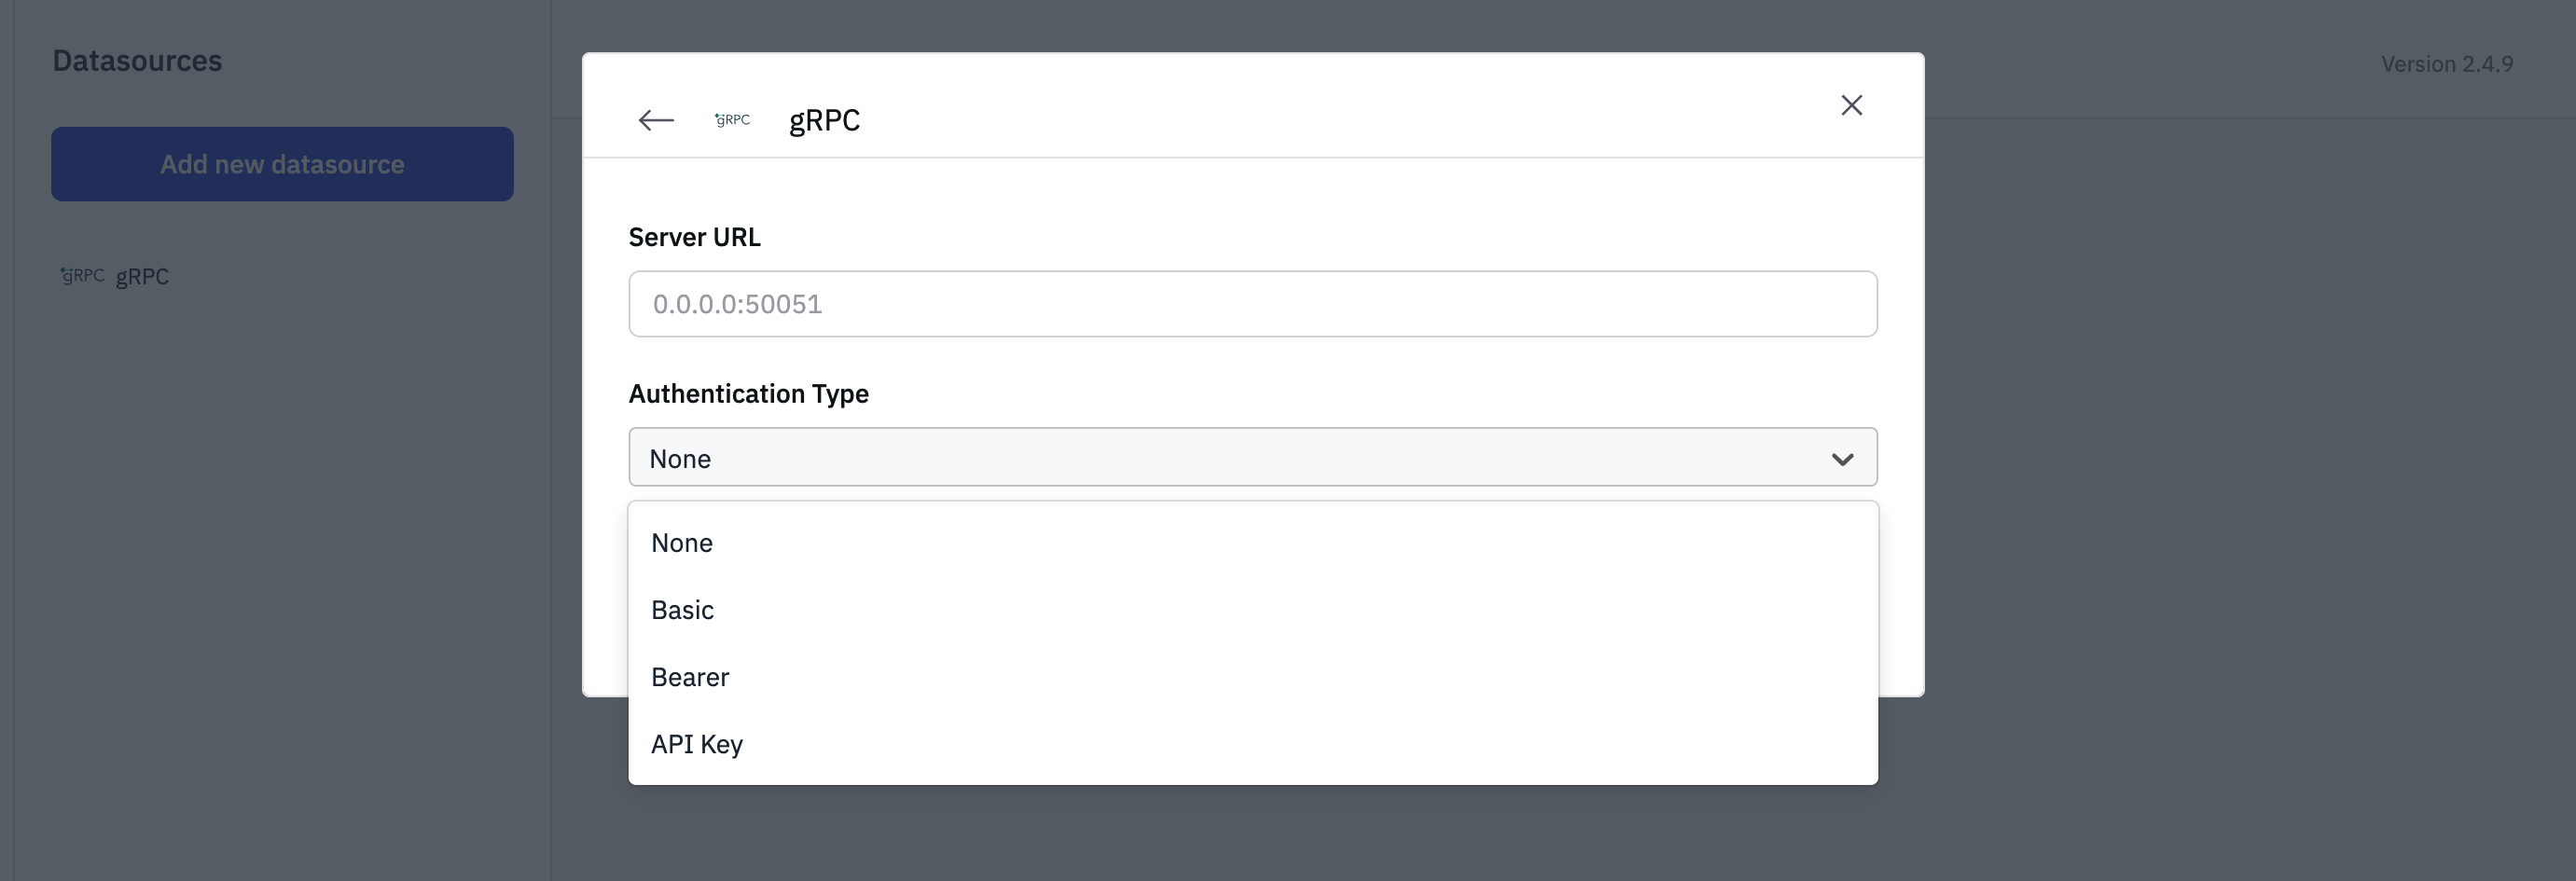
Task: Click the gRPC title text in the dialog
Action: point(824,120)
